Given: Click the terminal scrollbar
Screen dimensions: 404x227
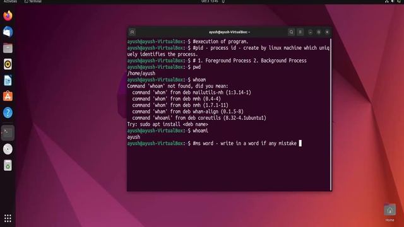Looking at the screenshot, I should click(x=331, y=114).
